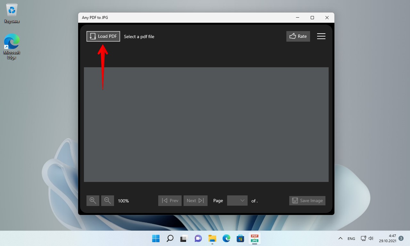This screenshot has width=410, height=246.
Task: Open Microsoft Edge desktop shortcut
Action: click(12, 47)
